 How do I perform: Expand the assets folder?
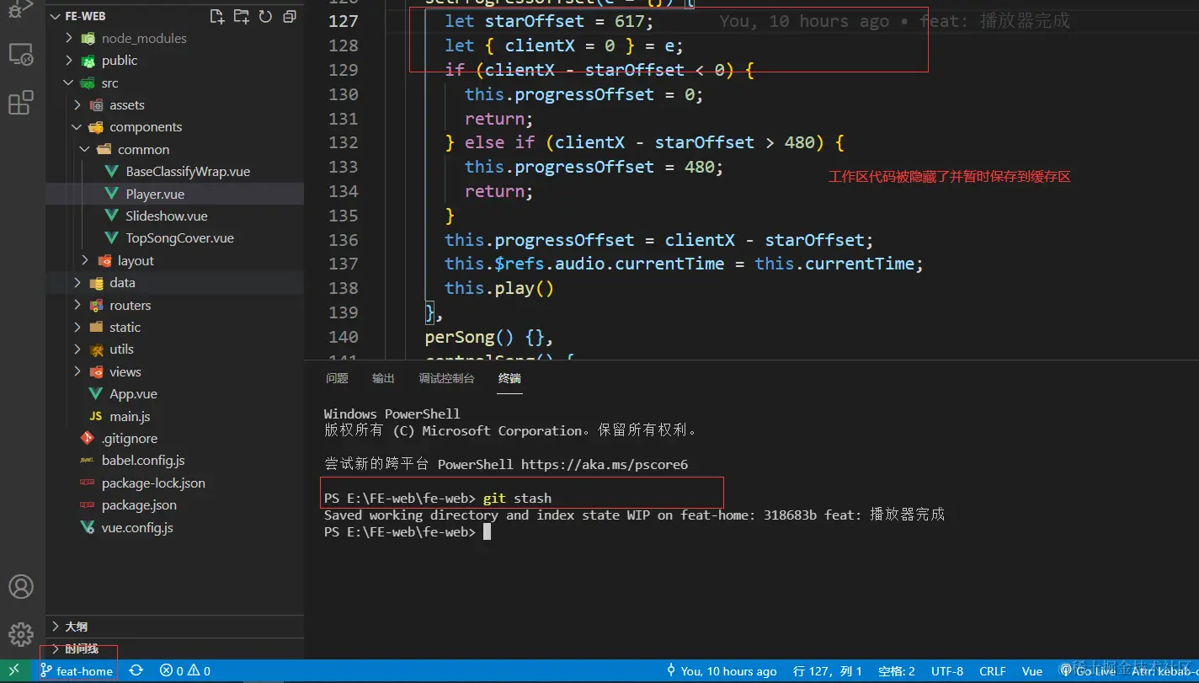(x=77, y=105)
